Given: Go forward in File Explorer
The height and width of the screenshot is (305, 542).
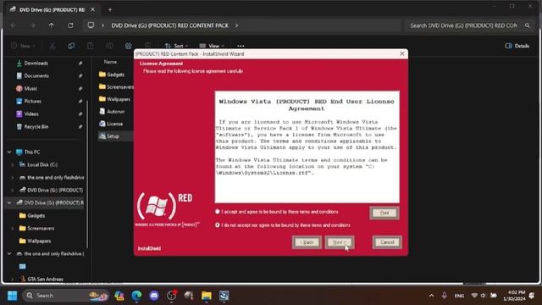Looking at the screenshot, I should pyautogui.click(x=32, y=25).
